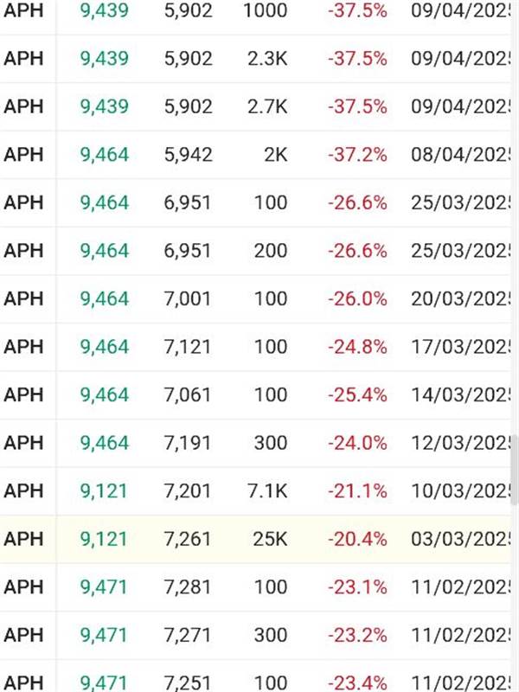
Task: Click the -37.2% change value
Action: pyautogui.click(x=357, y=155)
